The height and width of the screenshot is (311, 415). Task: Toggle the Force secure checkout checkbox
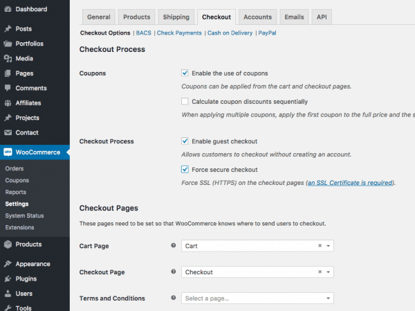point(185,170)
